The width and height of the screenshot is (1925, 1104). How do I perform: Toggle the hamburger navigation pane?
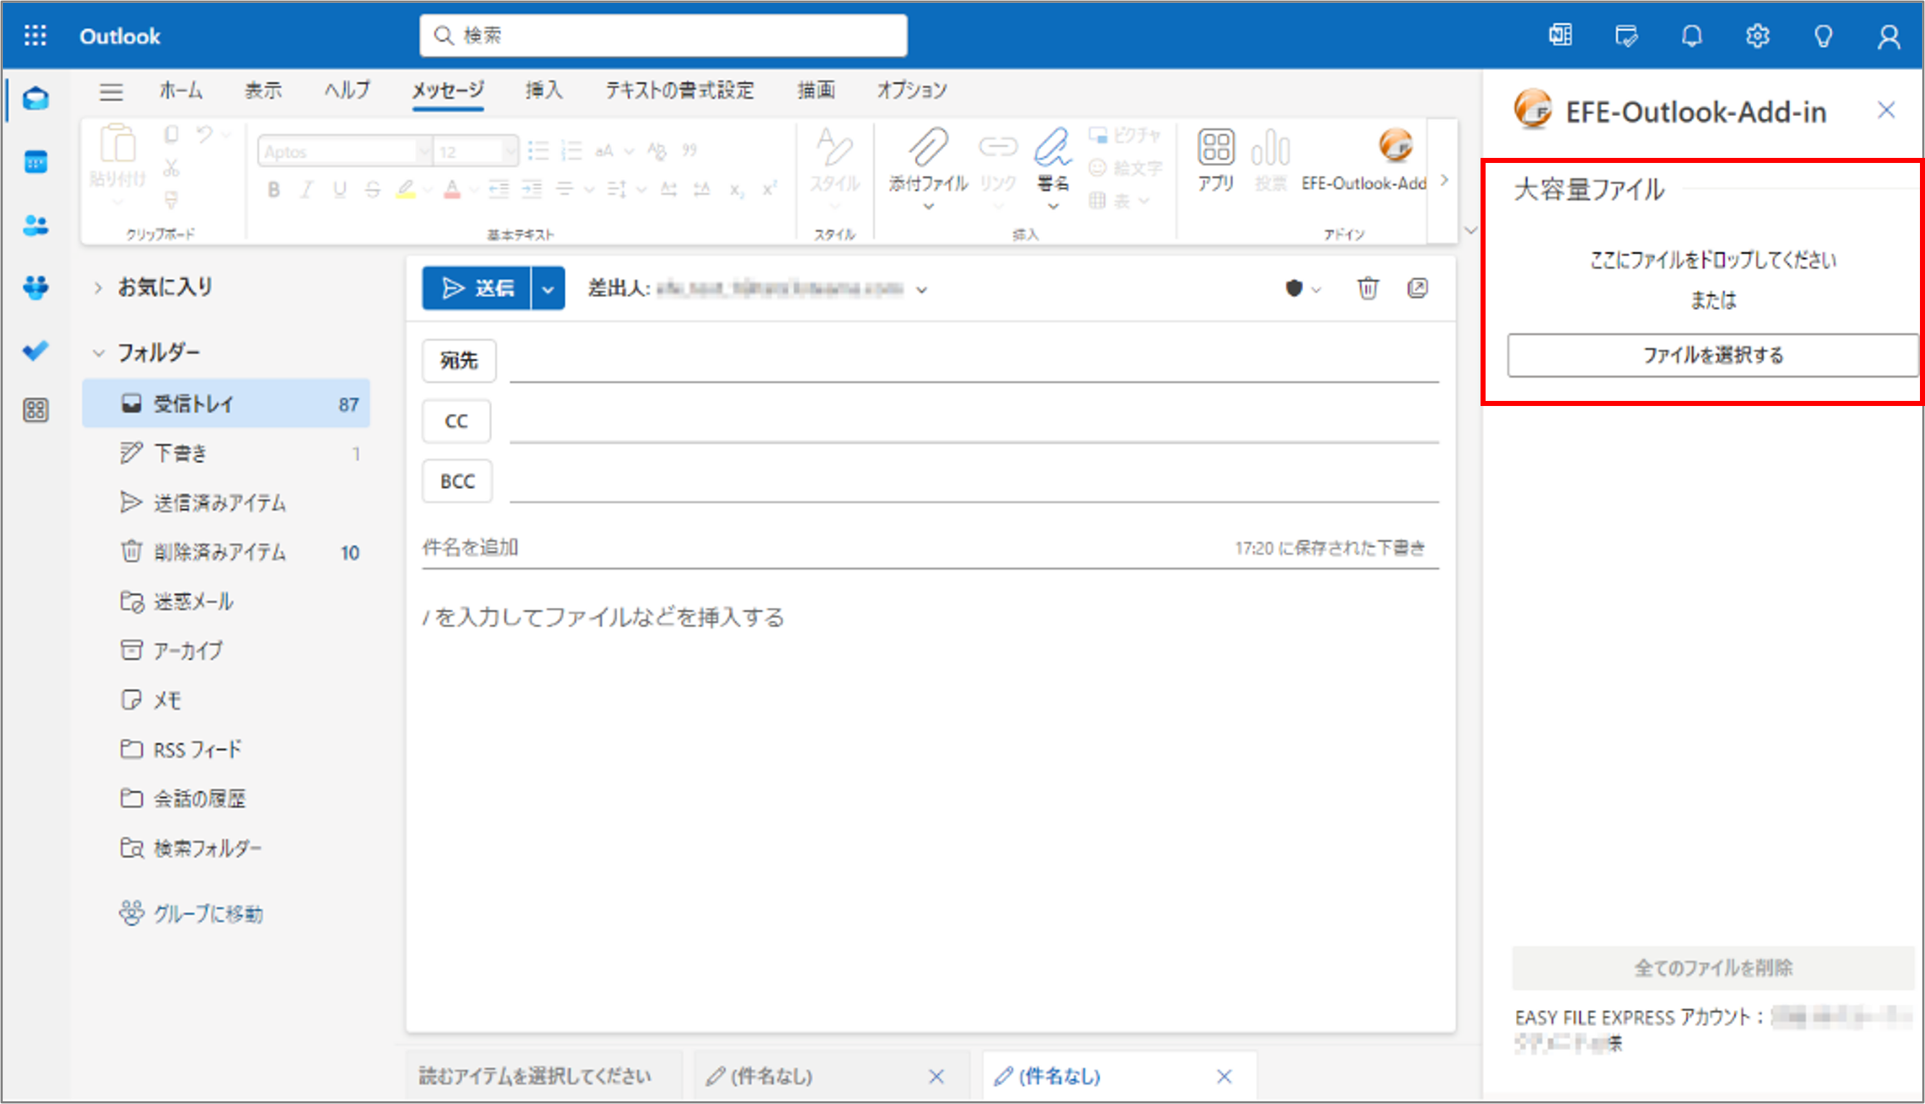click(x=110, y=92)
